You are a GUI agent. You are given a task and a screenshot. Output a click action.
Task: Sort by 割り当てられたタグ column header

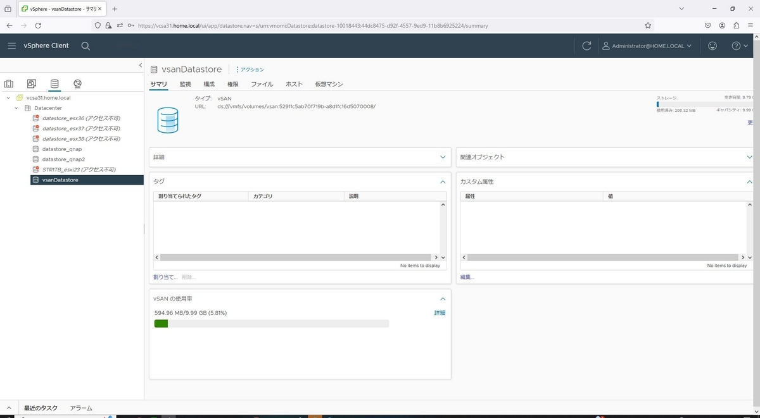click(x=200, y=197)
